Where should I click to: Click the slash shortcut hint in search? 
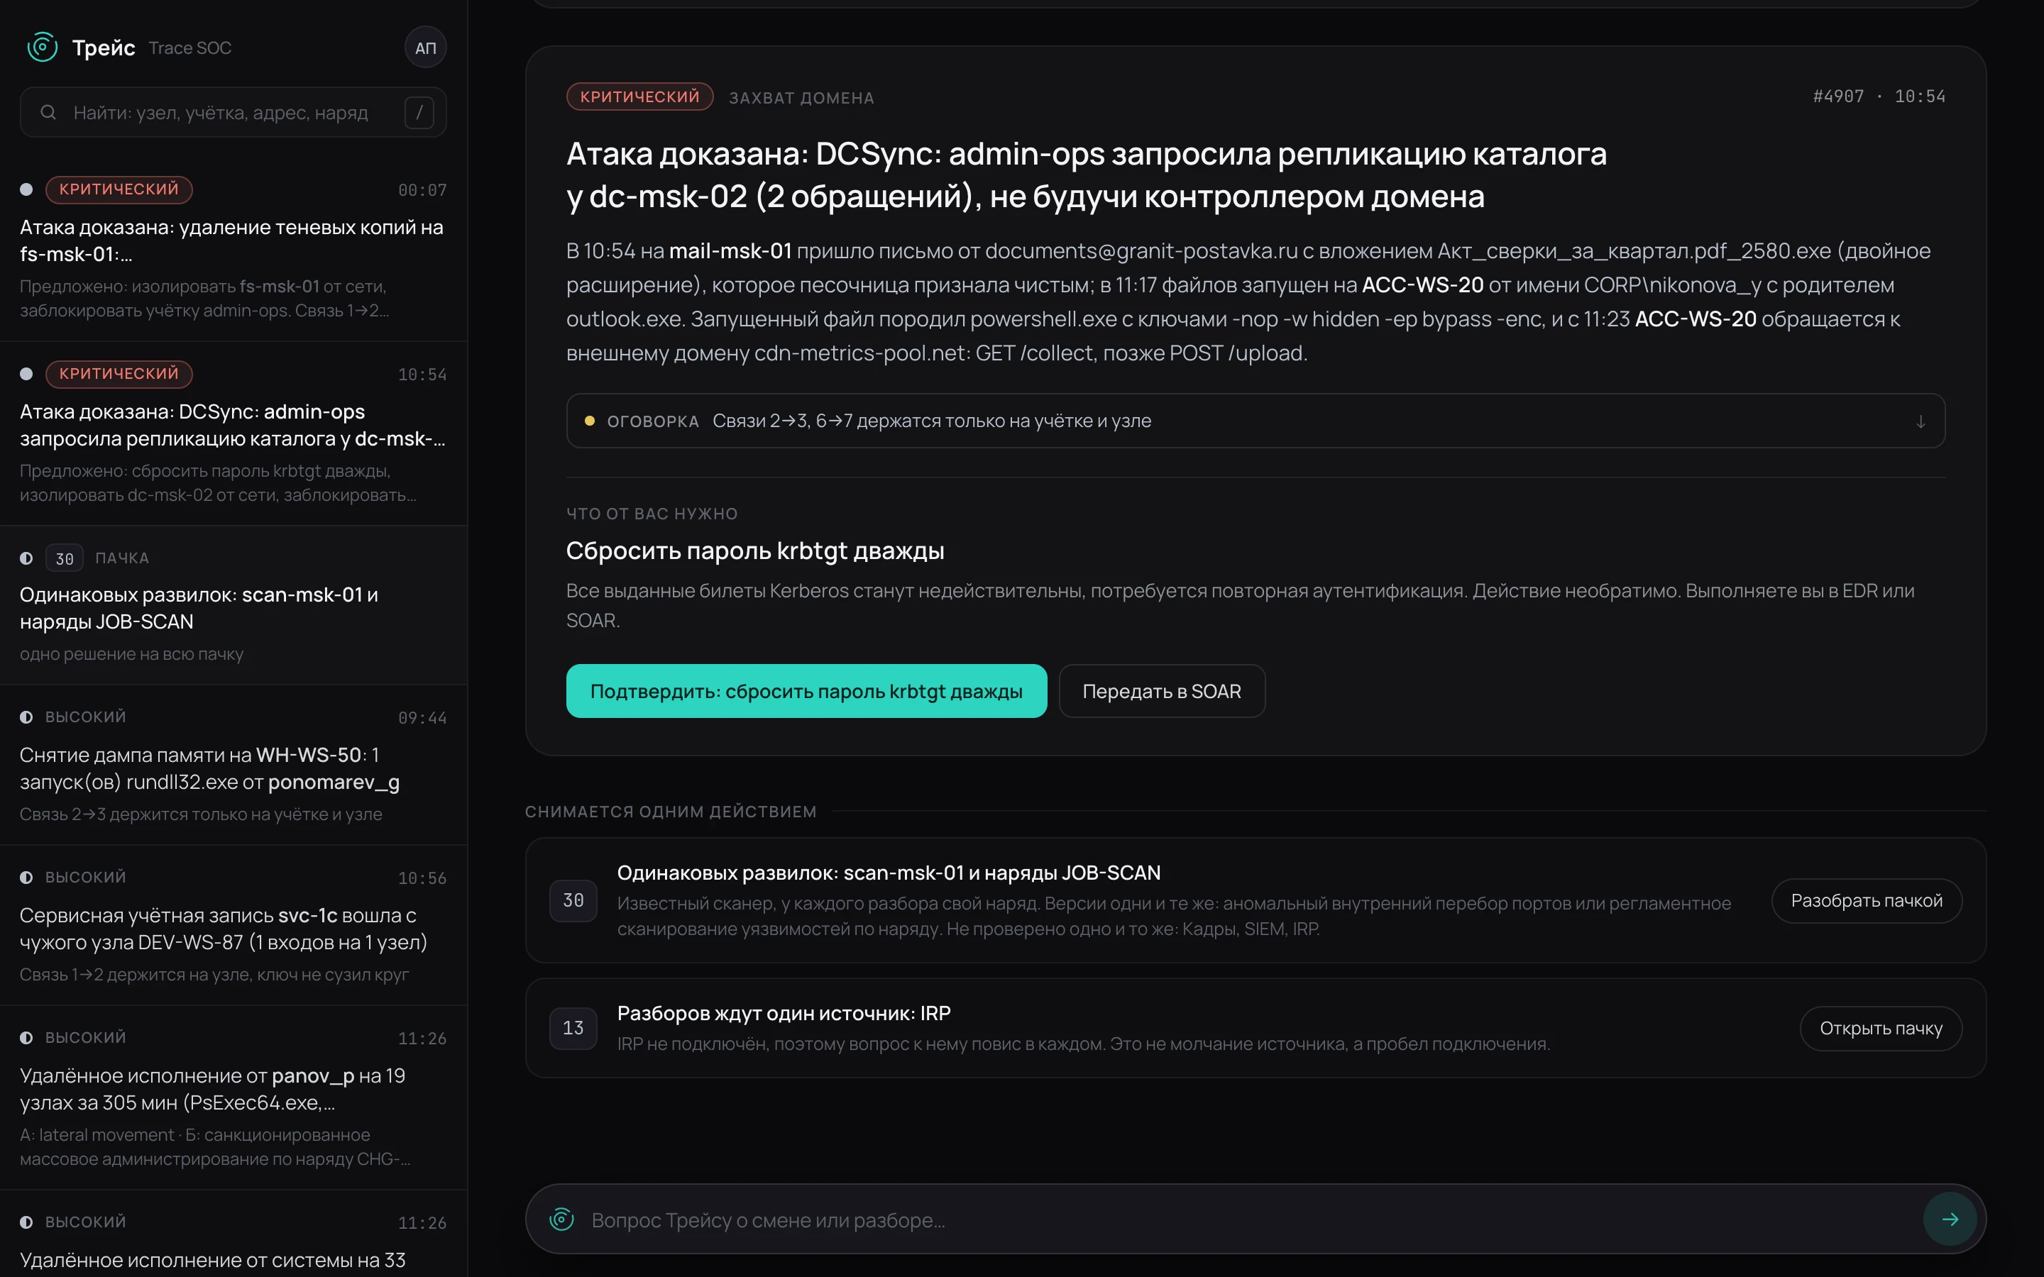(x=419, y=112)
